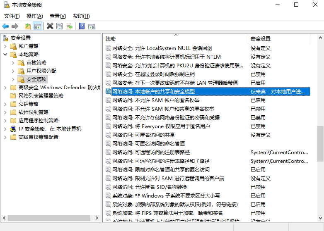Open the 文件(F) menu
This screenshot has height=231, width=324.
(12, 16)
